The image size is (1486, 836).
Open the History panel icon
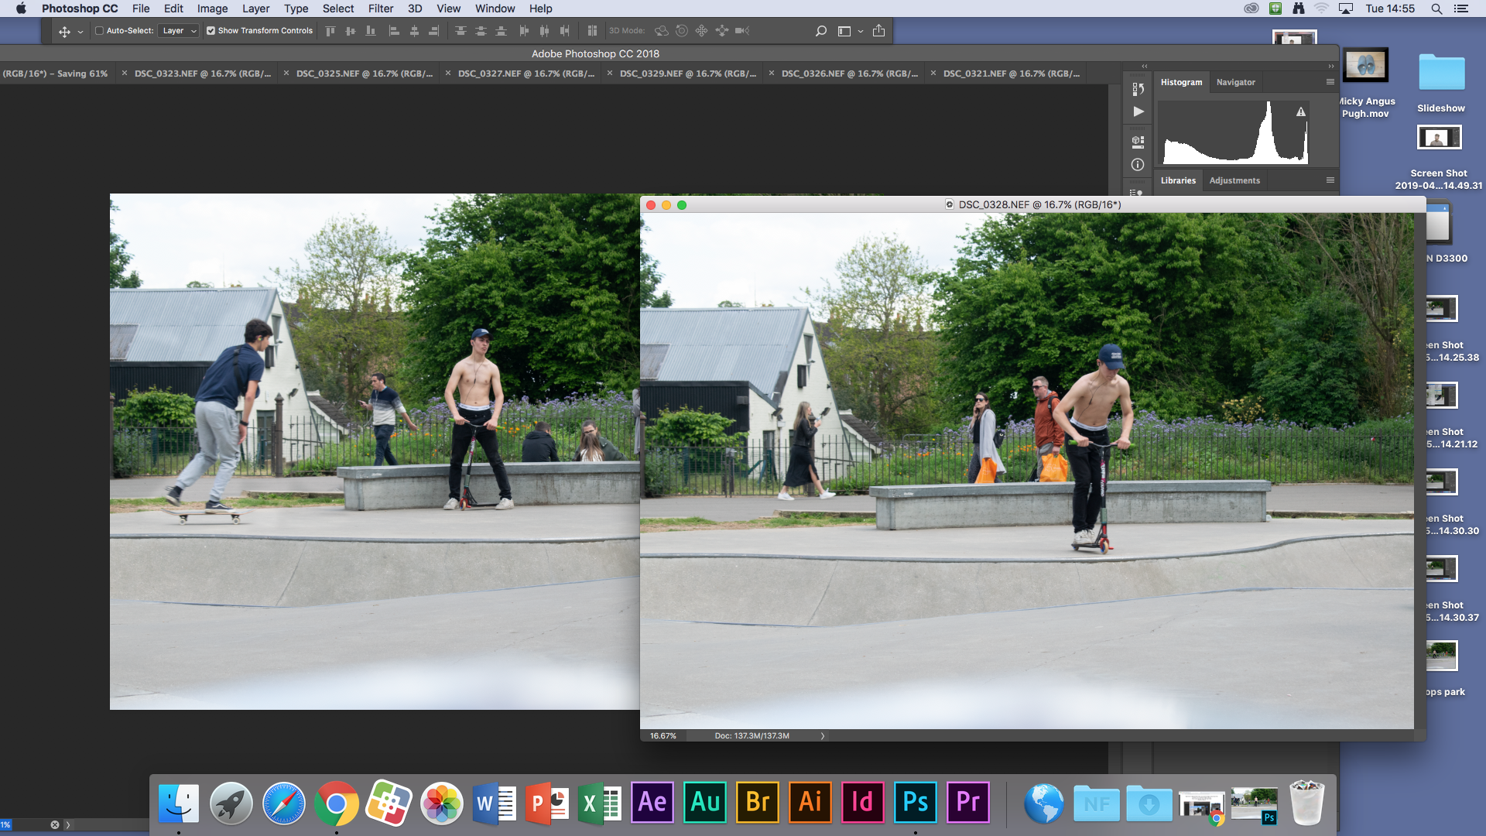1138,89
